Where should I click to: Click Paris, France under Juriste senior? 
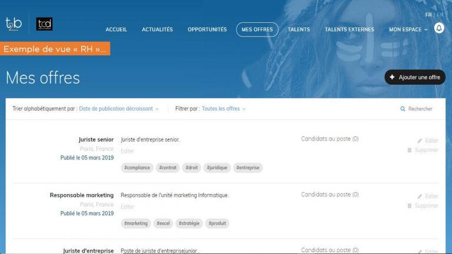tap(97, 149)
